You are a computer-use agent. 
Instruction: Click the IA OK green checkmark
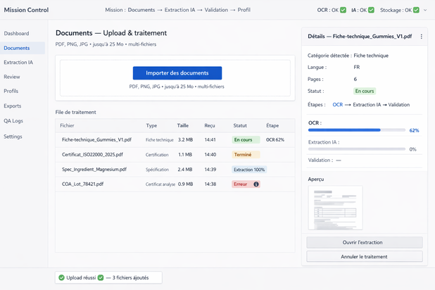(372, 10)
